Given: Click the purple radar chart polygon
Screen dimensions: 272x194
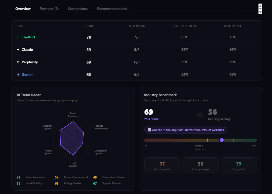Looking at the screenshot, I should [x=72, y=139].
